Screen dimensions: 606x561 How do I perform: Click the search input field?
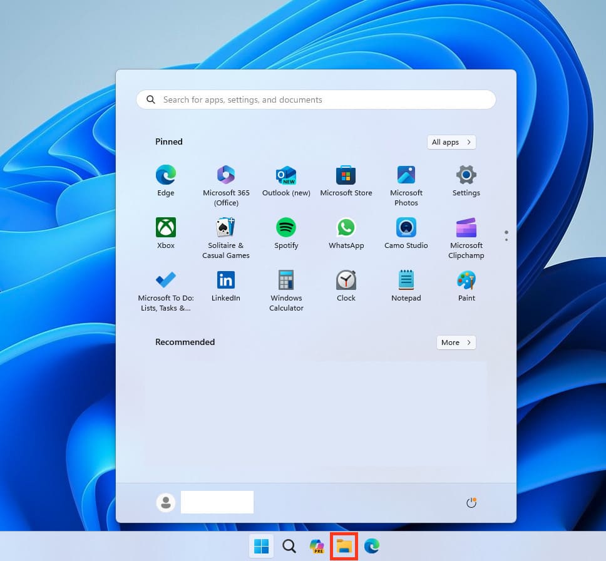[316, 100]
